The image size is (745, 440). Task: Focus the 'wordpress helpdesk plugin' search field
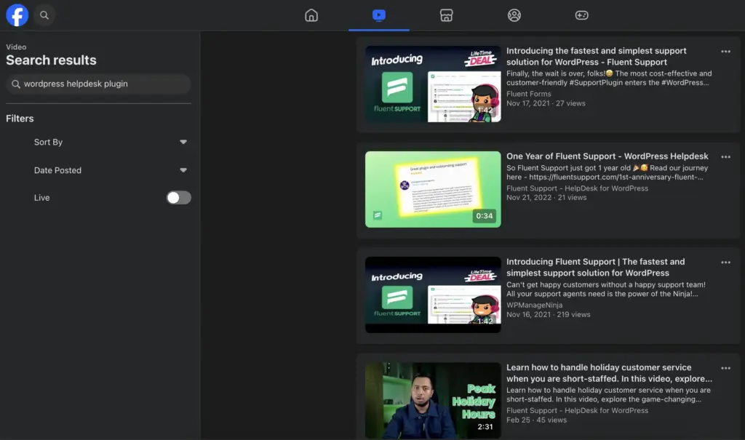coord(98,84)
